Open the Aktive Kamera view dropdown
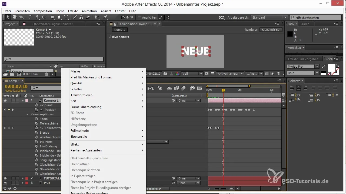346x194 pixels. click(x=230, y=74)
